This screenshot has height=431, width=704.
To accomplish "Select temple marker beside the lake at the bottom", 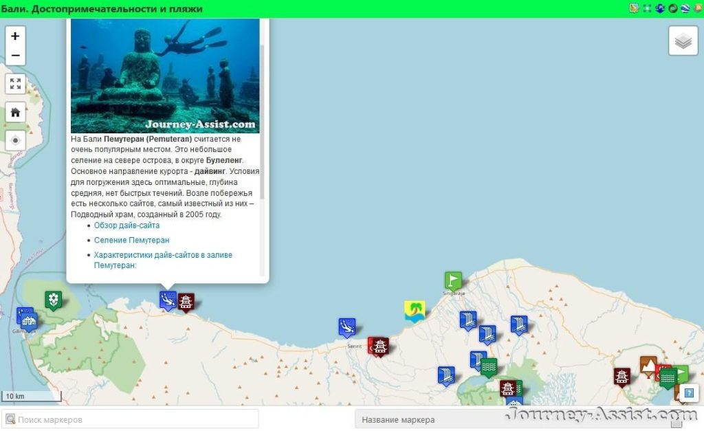I will click(x=508, y=389).
